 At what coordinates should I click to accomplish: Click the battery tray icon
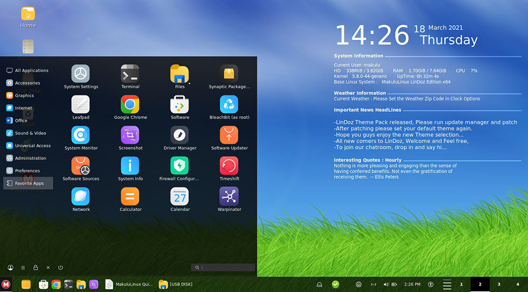[x=394, y=285]
